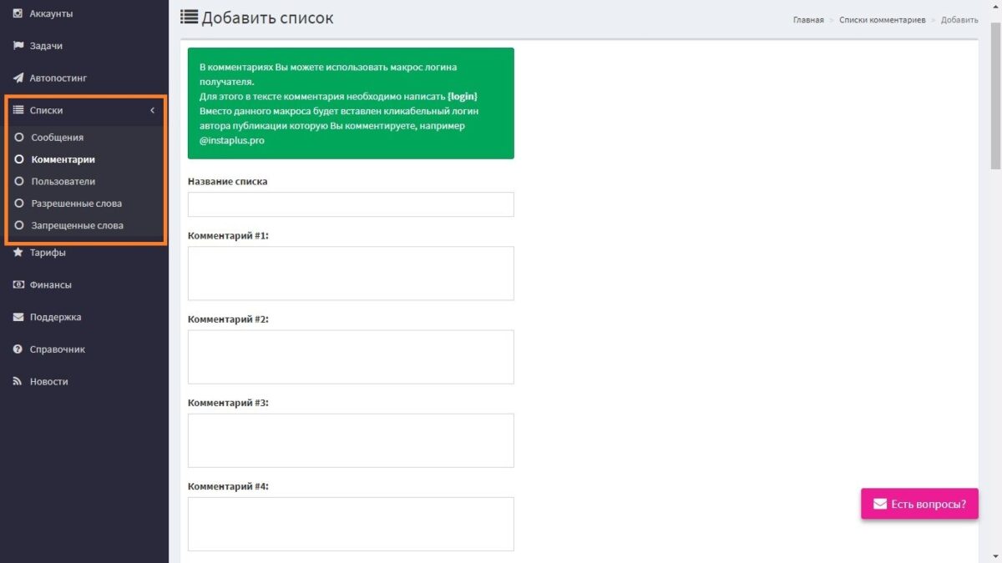Open the Задачи section
Image resolution: width=1002 pixels, height=563 pixels.
point(46,46)
